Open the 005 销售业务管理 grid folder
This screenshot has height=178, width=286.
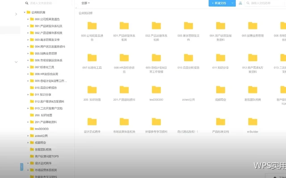(x=252, y=26)
